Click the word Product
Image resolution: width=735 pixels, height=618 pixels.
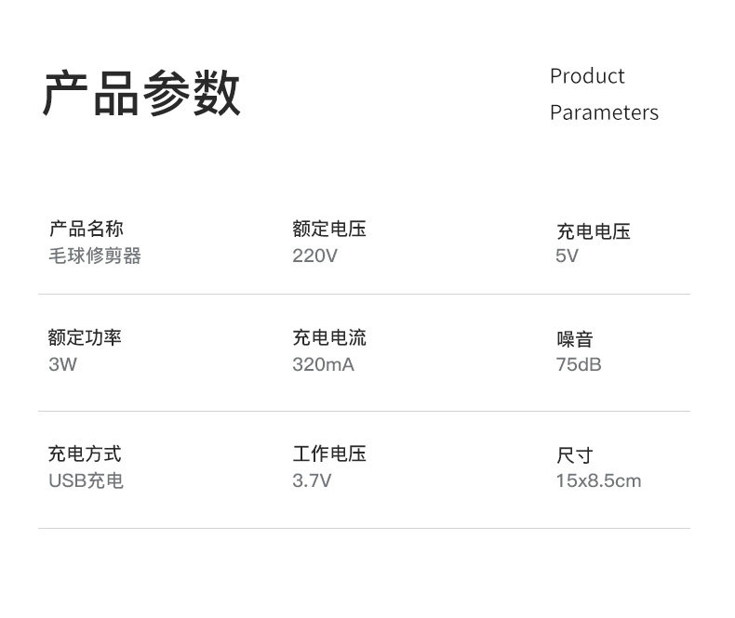587,76
